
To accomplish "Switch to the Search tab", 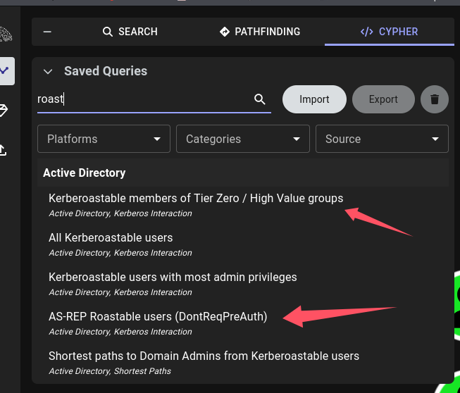I will tap(130, 32).
